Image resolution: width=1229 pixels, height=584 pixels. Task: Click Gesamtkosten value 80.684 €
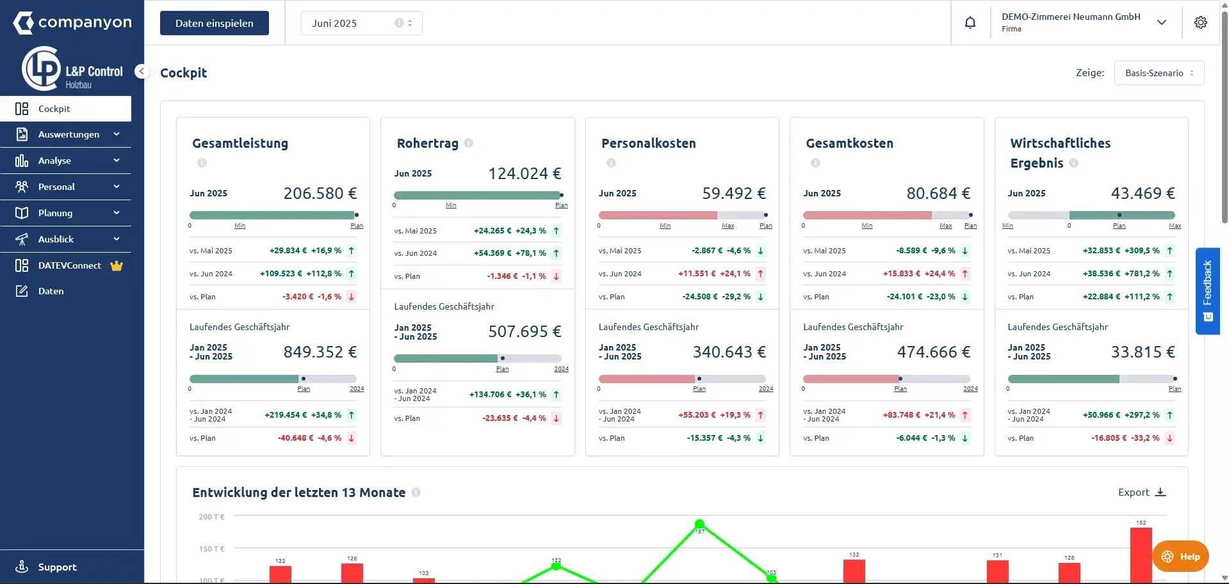[938, 193]
